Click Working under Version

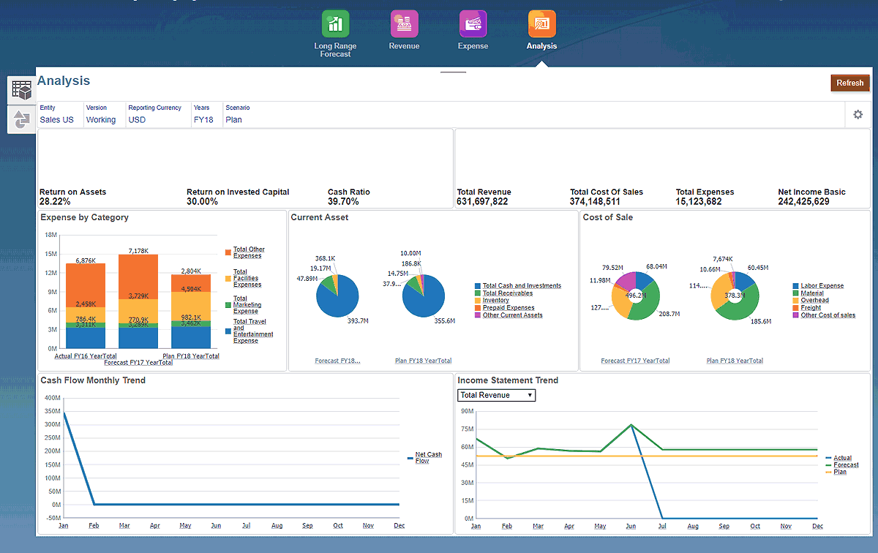[x=101, y=120]
